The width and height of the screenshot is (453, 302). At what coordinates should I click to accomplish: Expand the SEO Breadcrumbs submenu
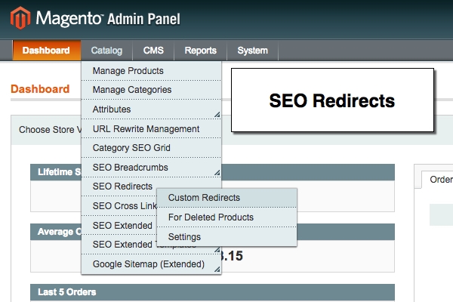[x=152, y=168]
